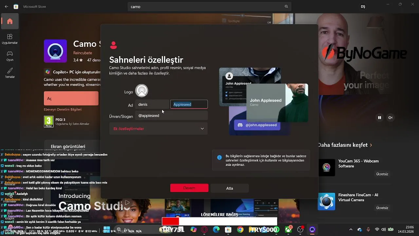Open the Home section in Store sidebar
The width and height of the screenshot is (419, 236).
coord(10,21)
